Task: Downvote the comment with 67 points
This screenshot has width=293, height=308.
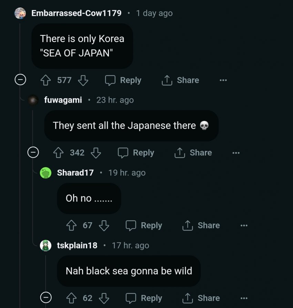Action: click(x=104, y=225)
